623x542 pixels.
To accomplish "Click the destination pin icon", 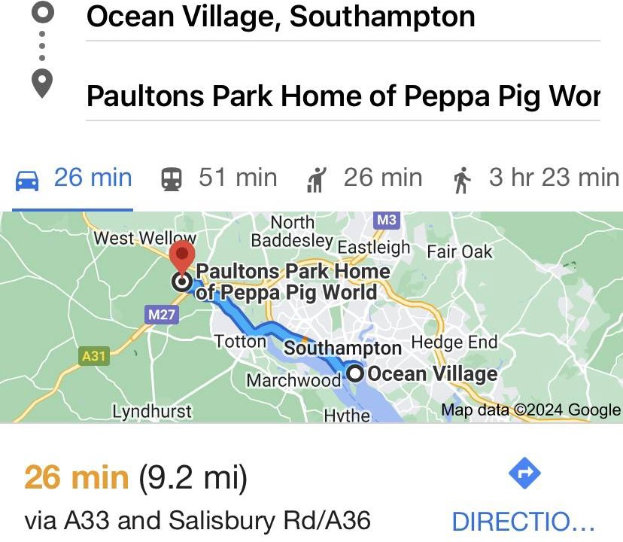I will point(42,82).
